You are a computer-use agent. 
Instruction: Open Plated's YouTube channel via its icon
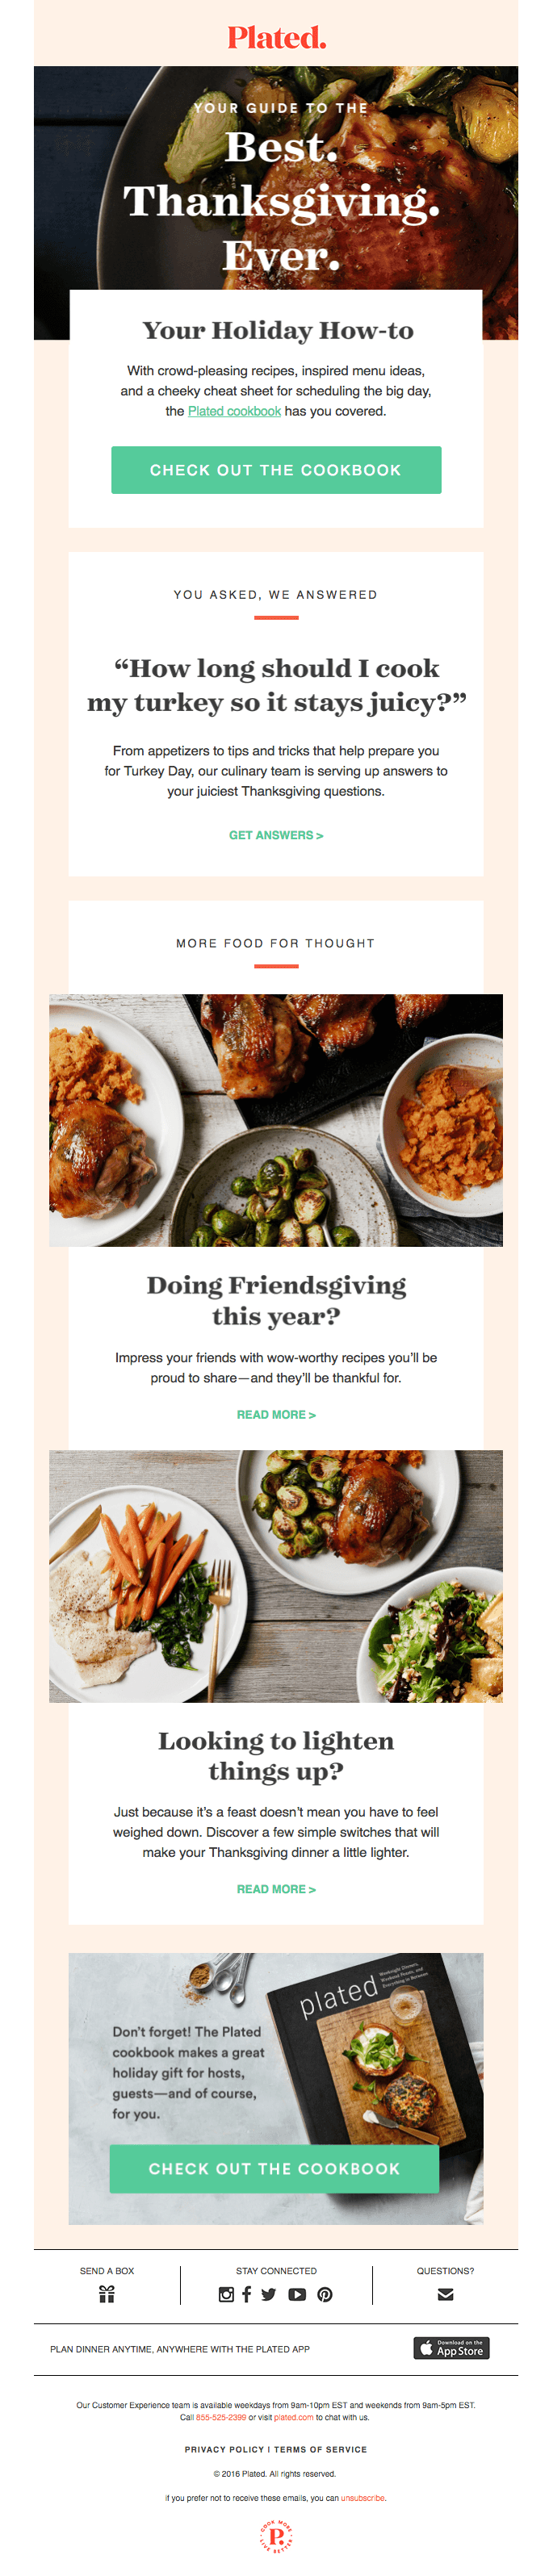297,2295
